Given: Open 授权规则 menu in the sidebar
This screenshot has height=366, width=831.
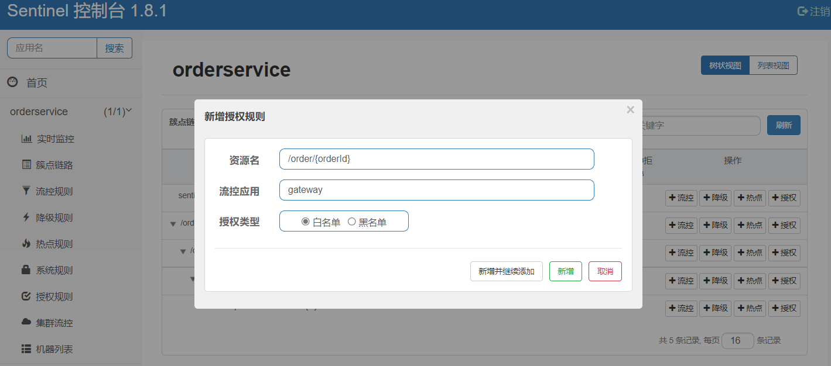Looking at the screenshot, I should coord(54,296).
